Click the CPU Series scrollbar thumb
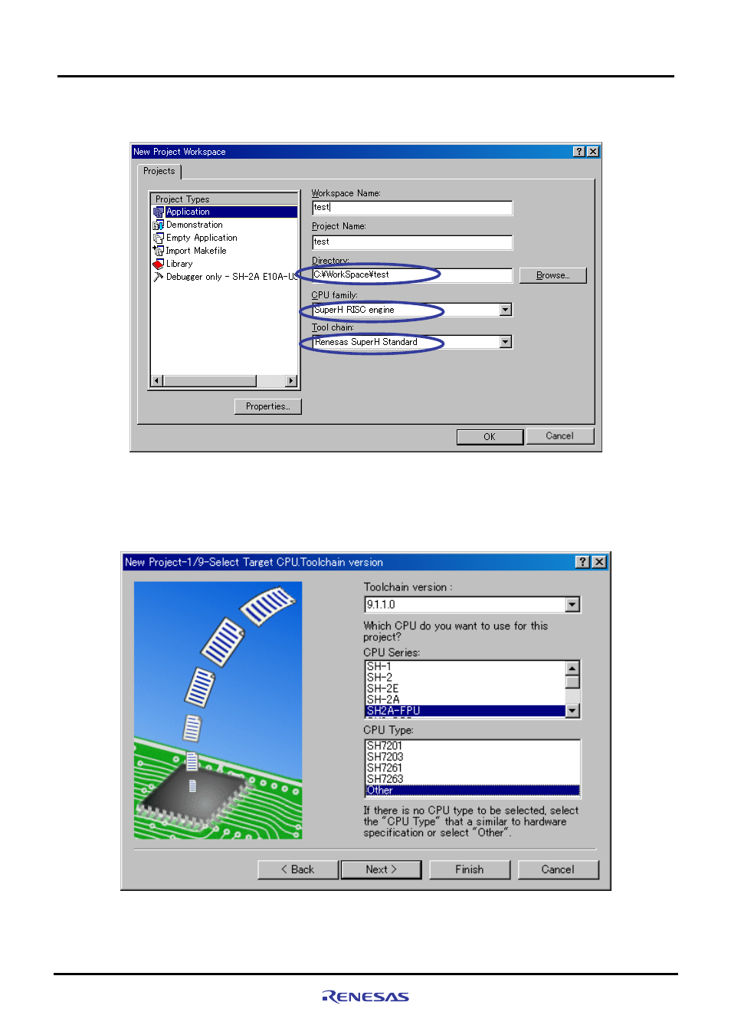This screenshot has width=731, height=1035. (572, 682)
